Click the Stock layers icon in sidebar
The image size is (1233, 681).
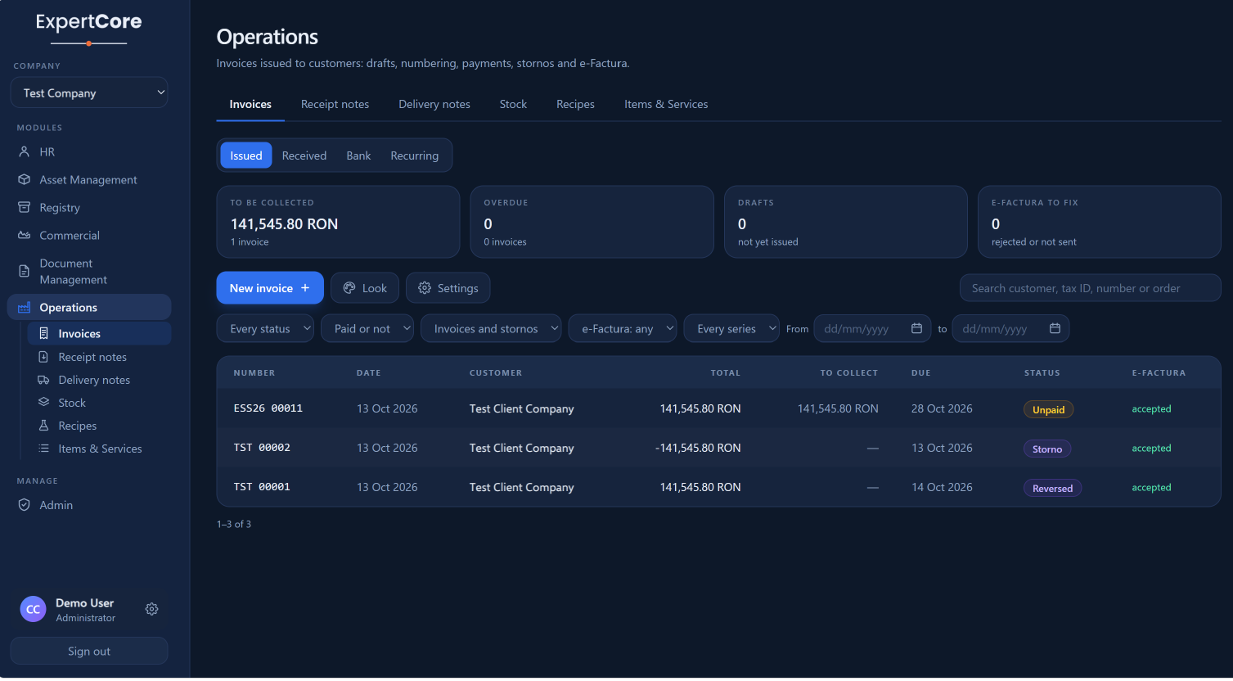coord(44,403)
